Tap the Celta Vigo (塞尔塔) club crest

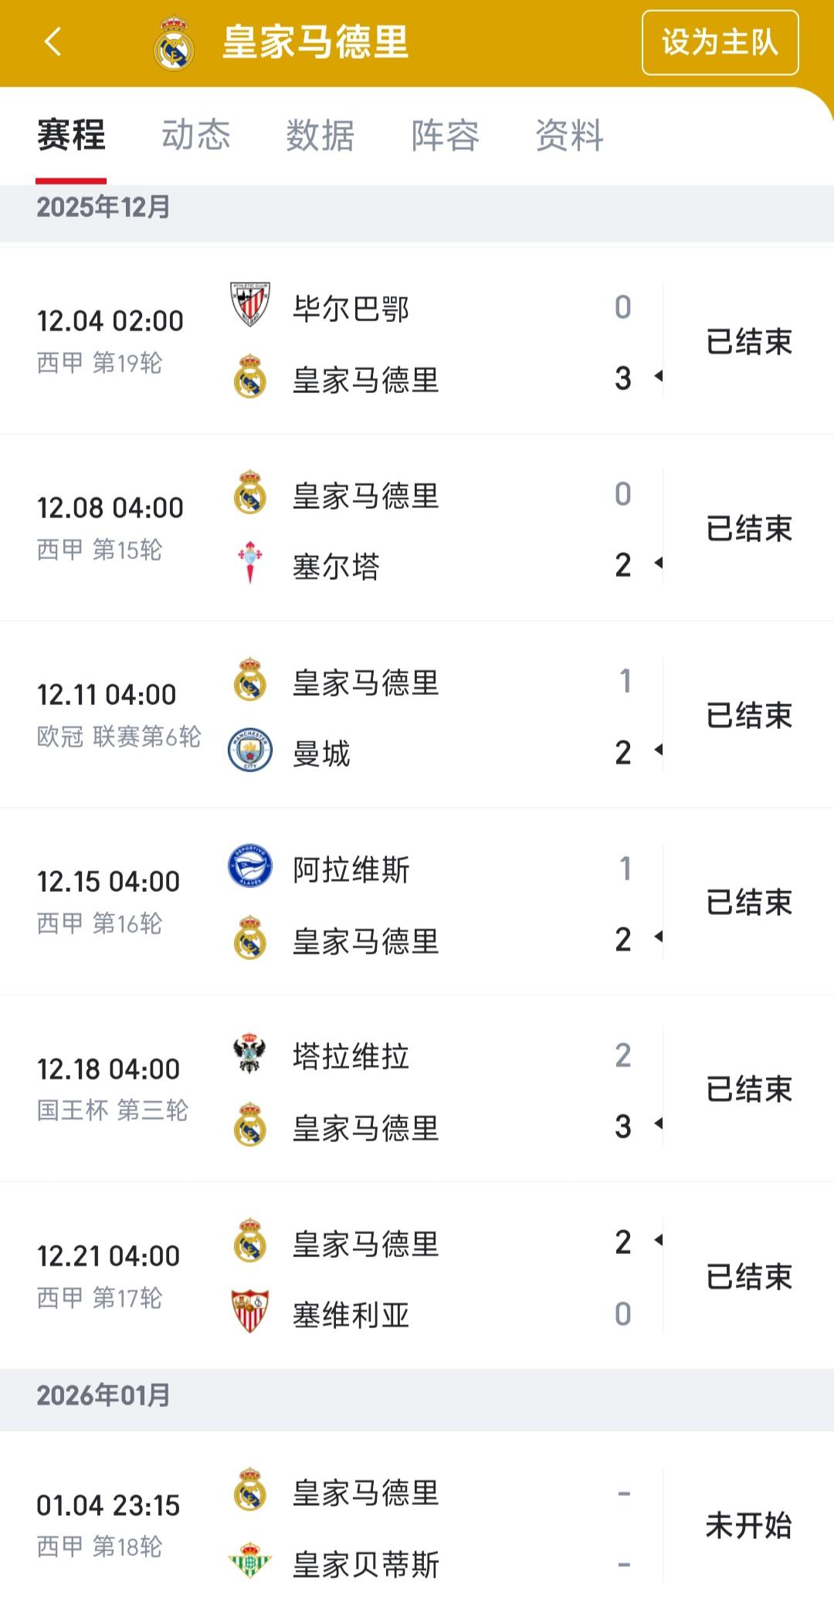(x=250, y=563)
